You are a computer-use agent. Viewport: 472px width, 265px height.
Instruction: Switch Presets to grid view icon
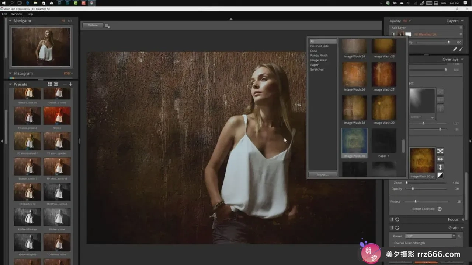tap(50, 84)
